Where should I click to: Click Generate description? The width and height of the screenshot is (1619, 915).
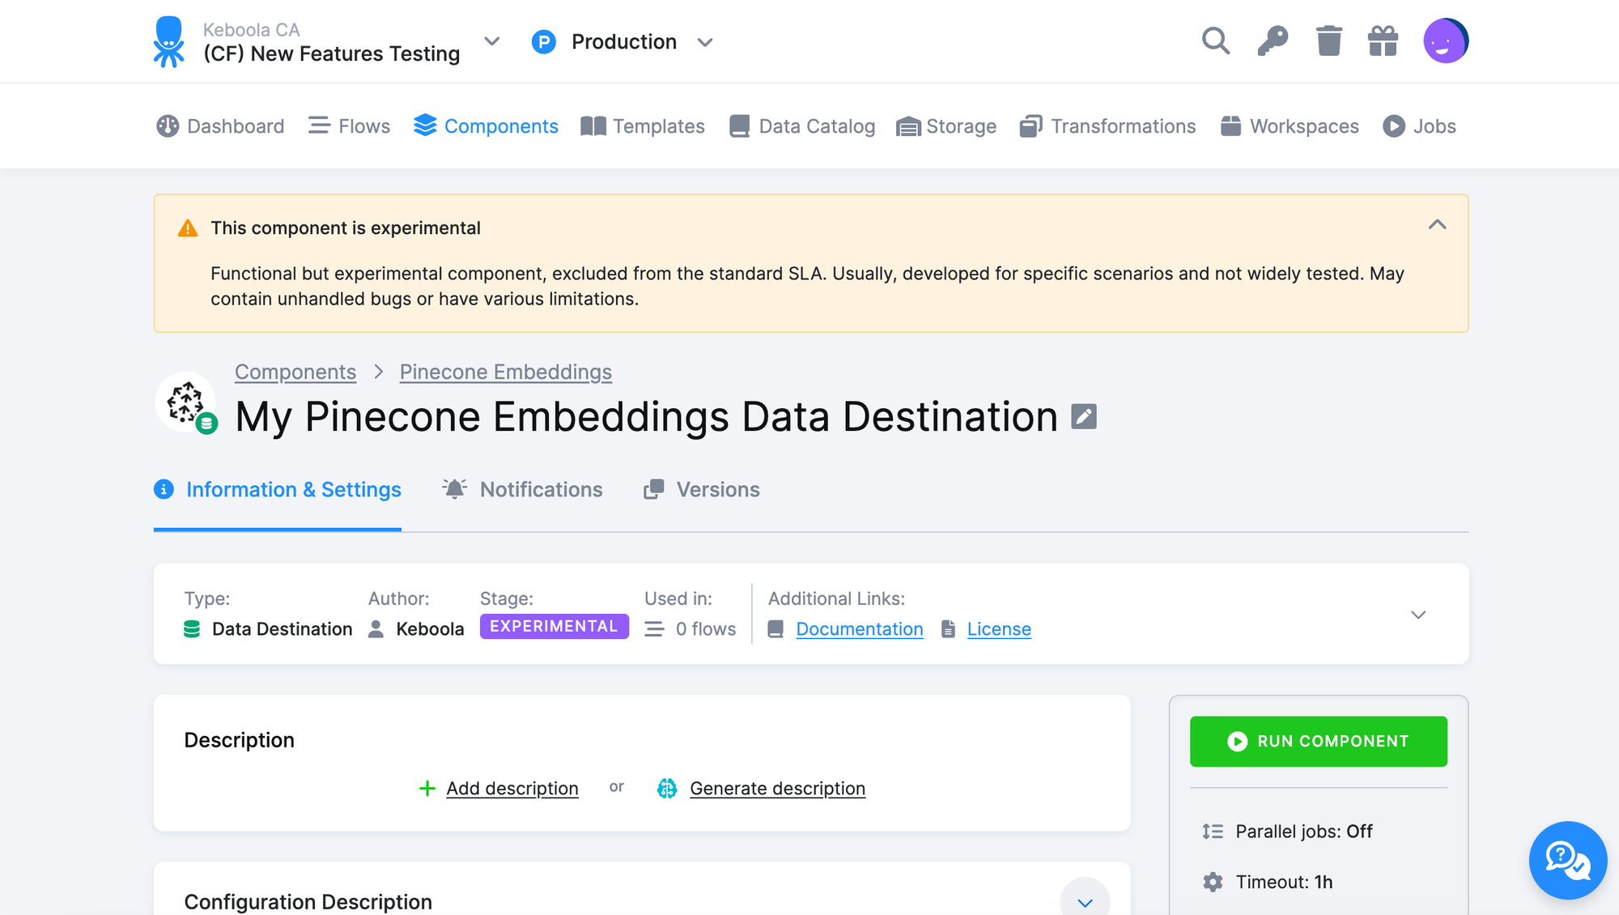778,788
